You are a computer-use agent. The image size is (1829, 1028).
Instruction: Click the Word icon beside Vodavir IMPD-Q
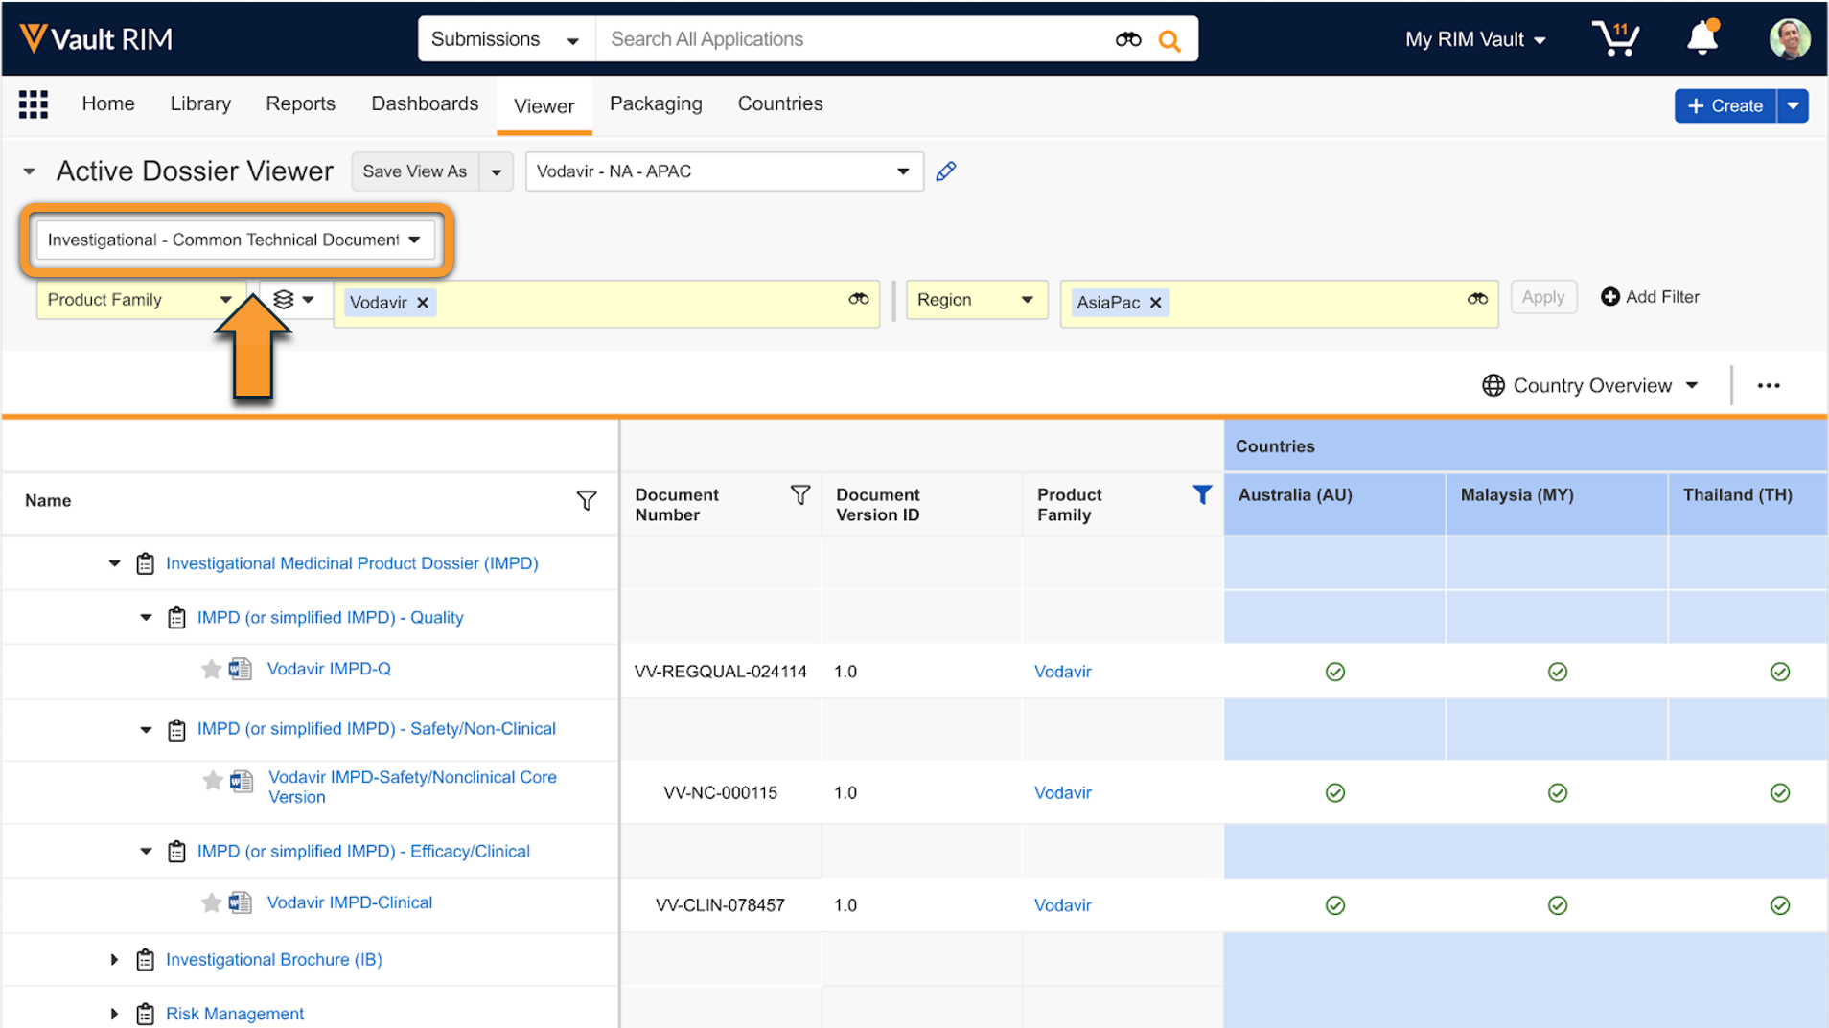241,669
